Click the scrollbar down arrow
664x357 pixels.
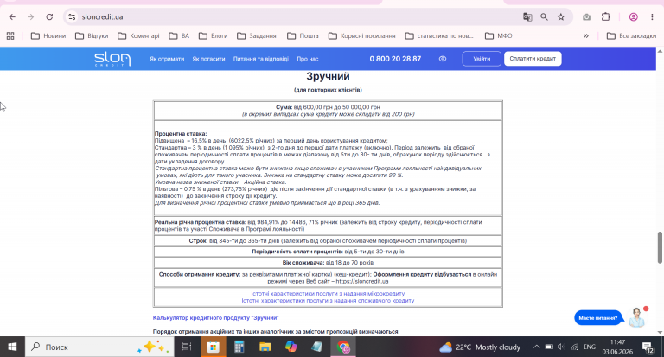coord(660,333)
